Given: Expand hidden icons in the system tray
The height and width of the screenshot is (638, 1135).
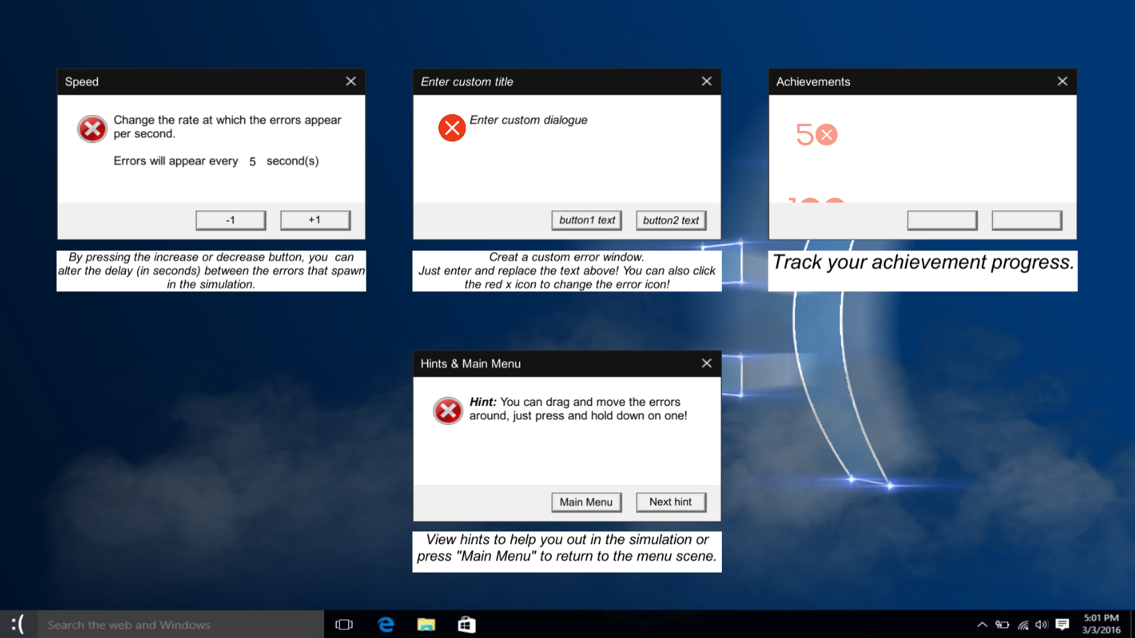Looking at the screenshot, I should tap(981, 624).
